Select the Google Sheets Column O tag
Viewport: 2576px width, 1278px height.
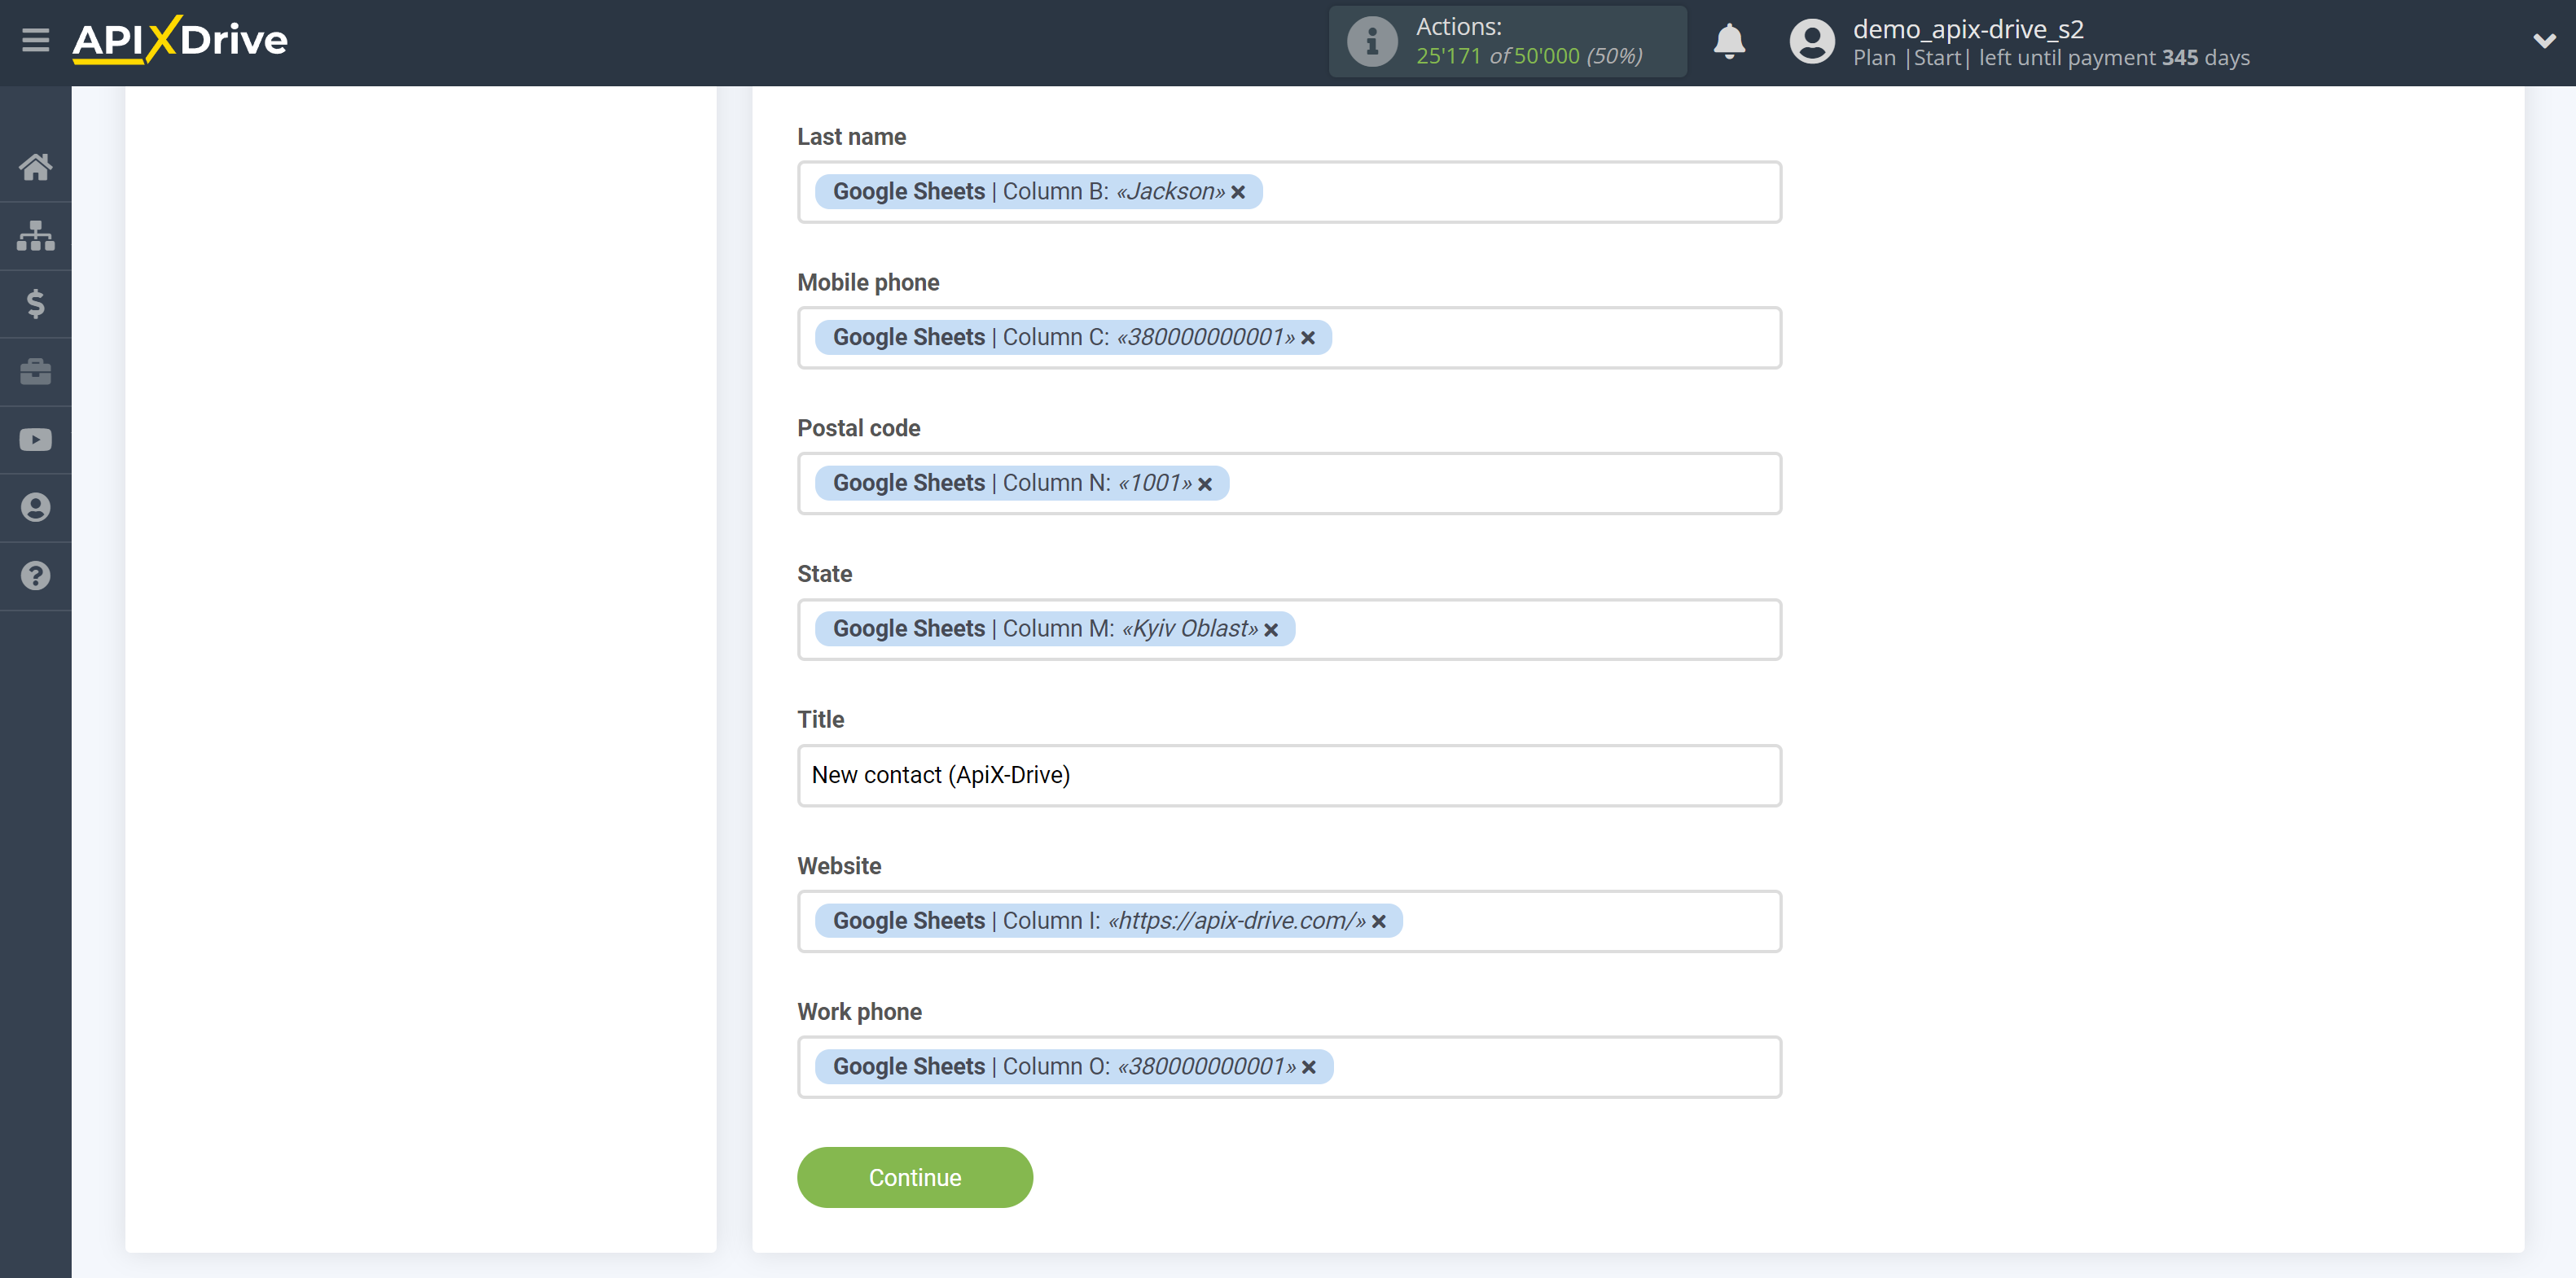(x=1074, y=1067)
